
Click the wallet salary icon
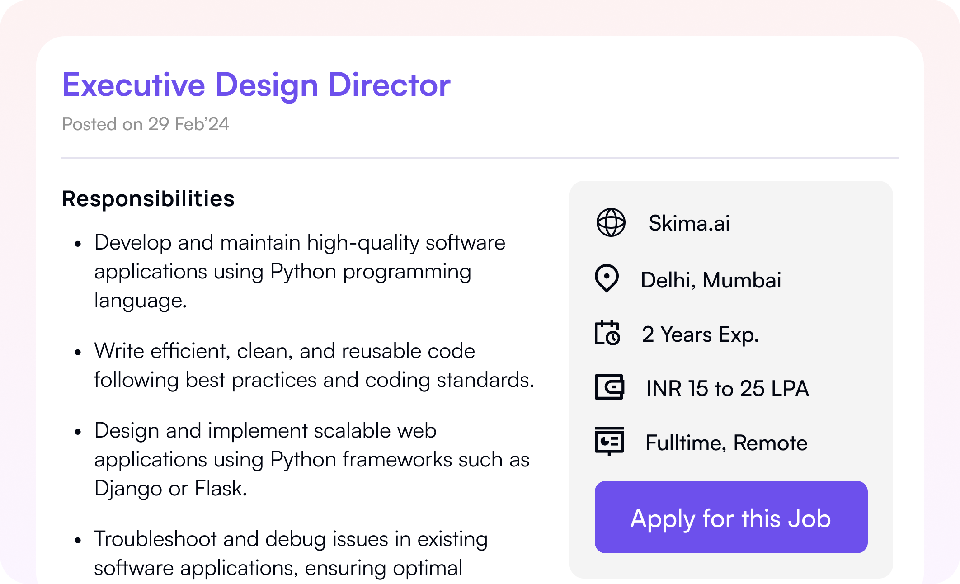(609, 387)
